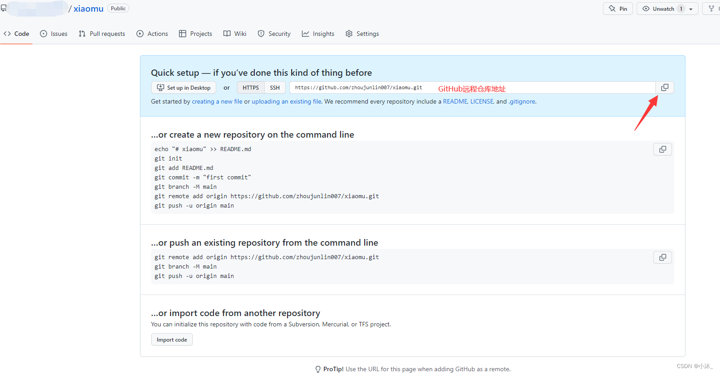Click the Import code button
The width and height of the screenshot is (720, 373).
[x=172, y=339]
